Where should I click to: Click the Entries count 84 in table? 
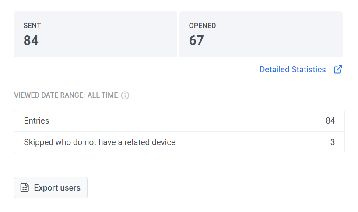(x=330, y=121)
